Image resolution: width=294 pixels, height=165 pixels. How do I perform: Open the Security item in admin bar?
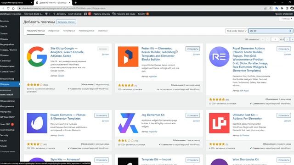click(143, 14)
